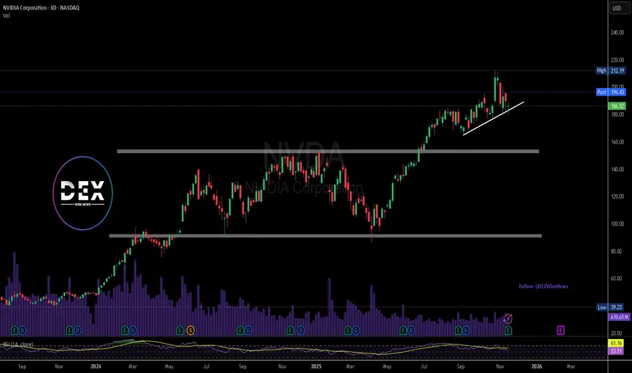Click the earnings E marker for November 2023

pyautogui.click(x=69, y=331)
